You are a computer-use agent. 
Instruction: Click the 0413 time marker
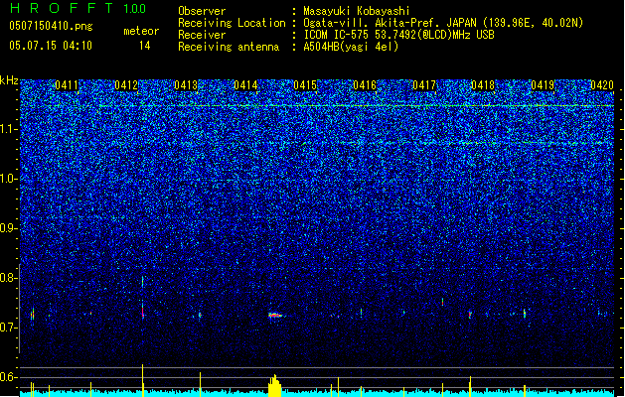pyautogui.click(x=186, y=85)
